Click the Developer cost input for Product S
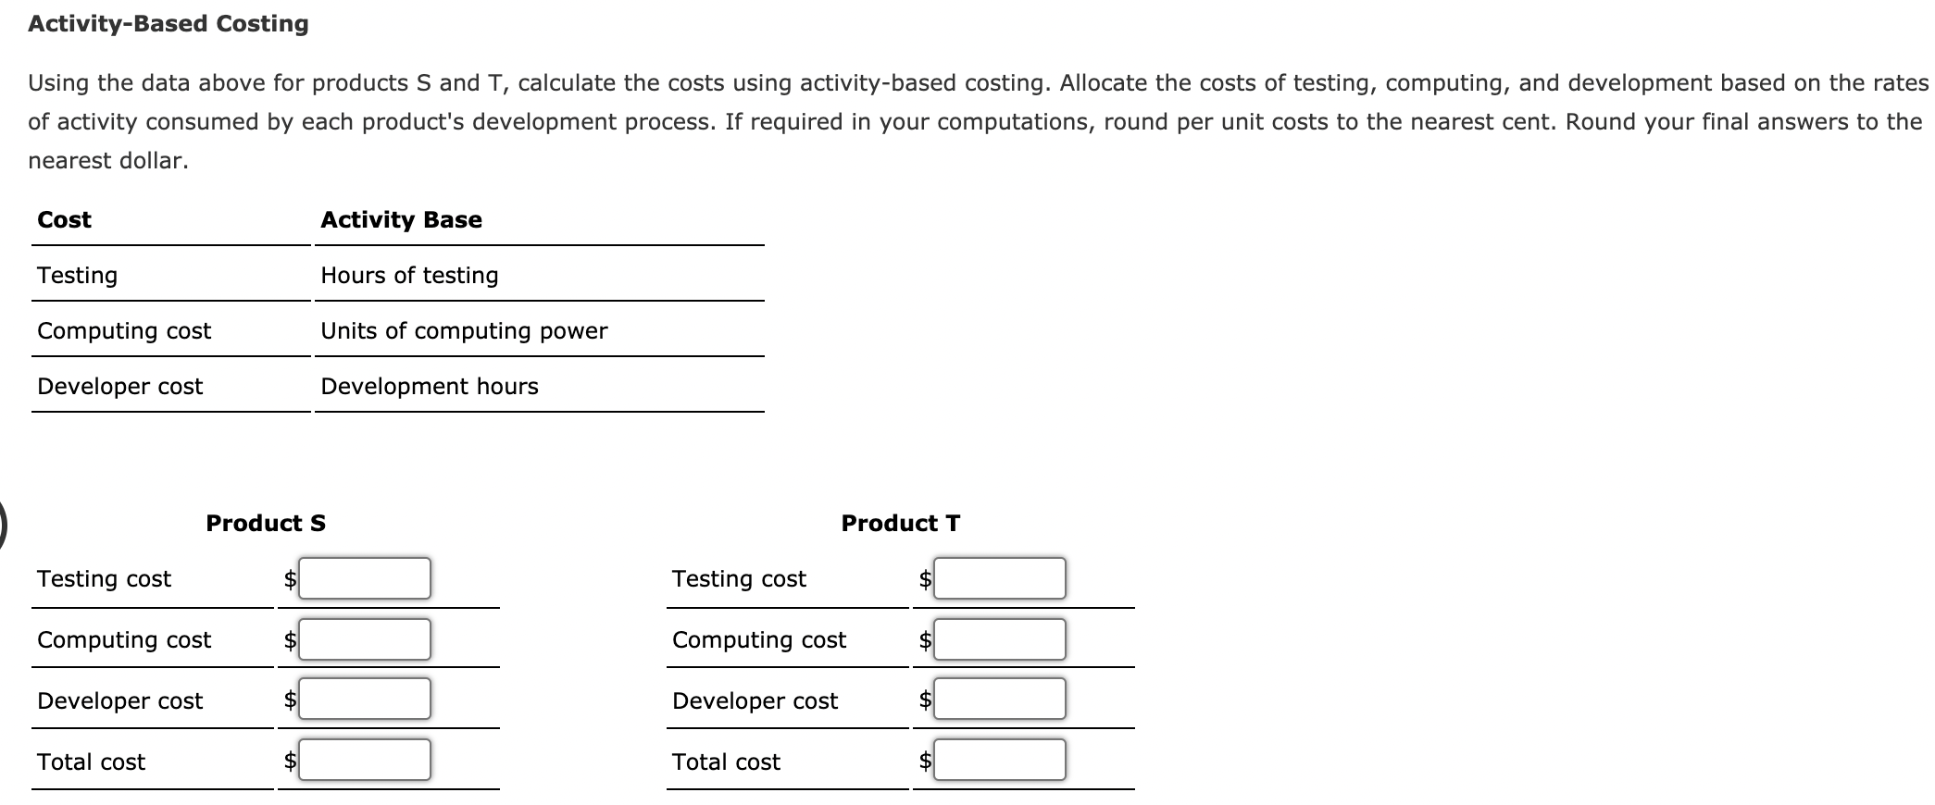 point(364,700)
